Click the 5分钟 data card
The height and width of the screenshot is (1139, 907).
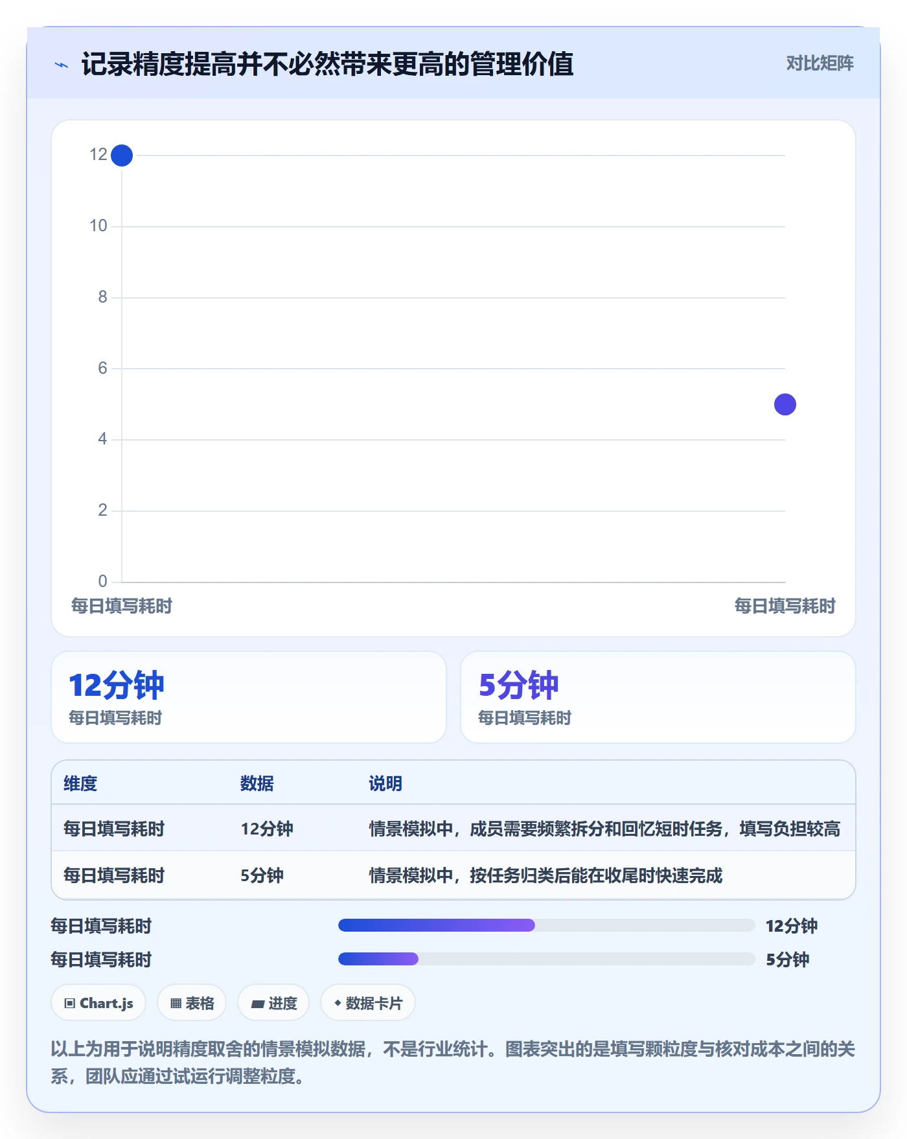658,697
